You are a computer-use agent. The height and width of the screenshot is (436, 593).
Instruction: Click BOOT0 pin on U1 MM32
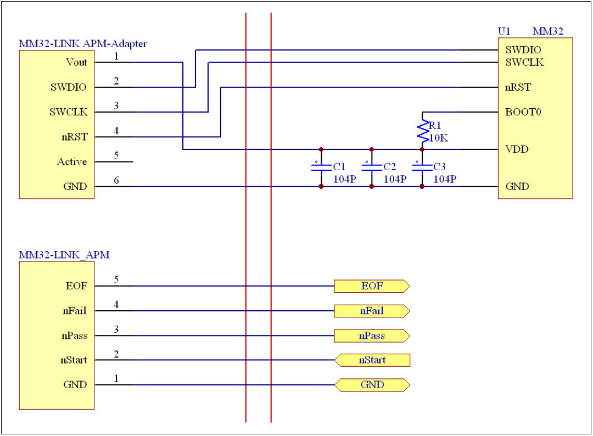tap(523, 112)
